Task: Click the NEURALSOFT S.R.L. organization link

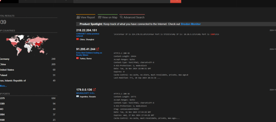Action: (x=85, y=93)
